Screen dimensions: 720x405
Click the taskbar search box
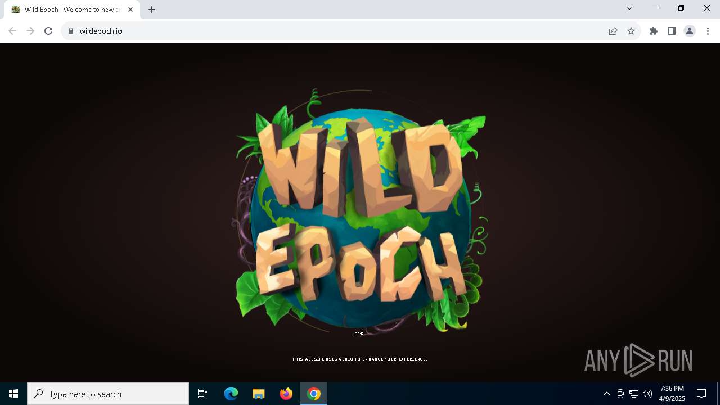[108, 394]
